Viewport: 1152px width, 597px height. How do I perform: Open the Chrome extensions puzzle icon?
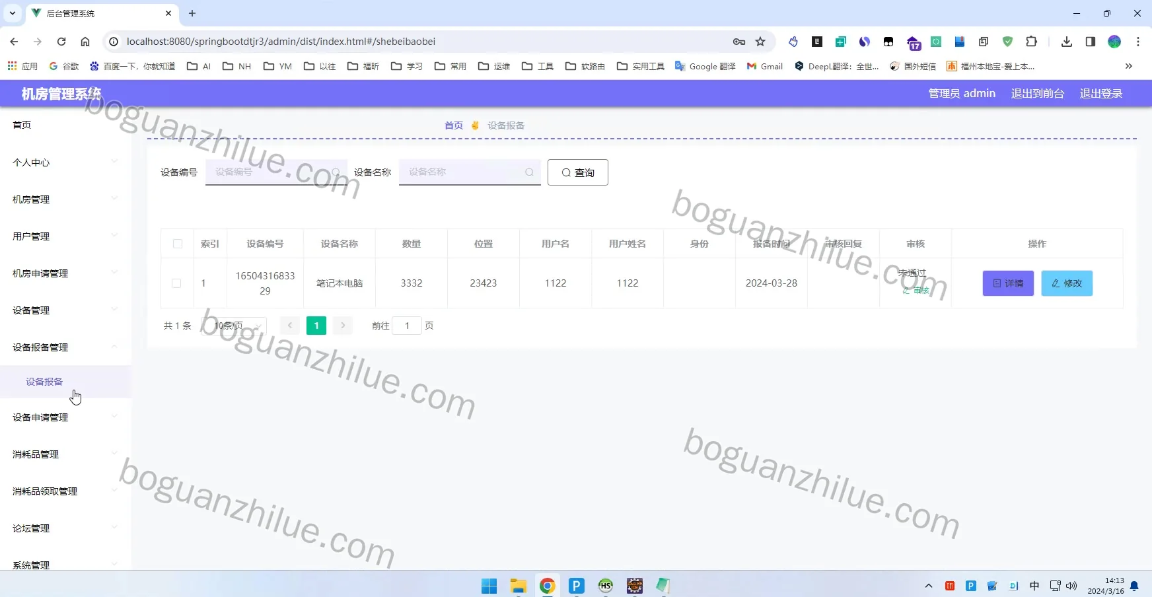click(x=1031, y=42)
